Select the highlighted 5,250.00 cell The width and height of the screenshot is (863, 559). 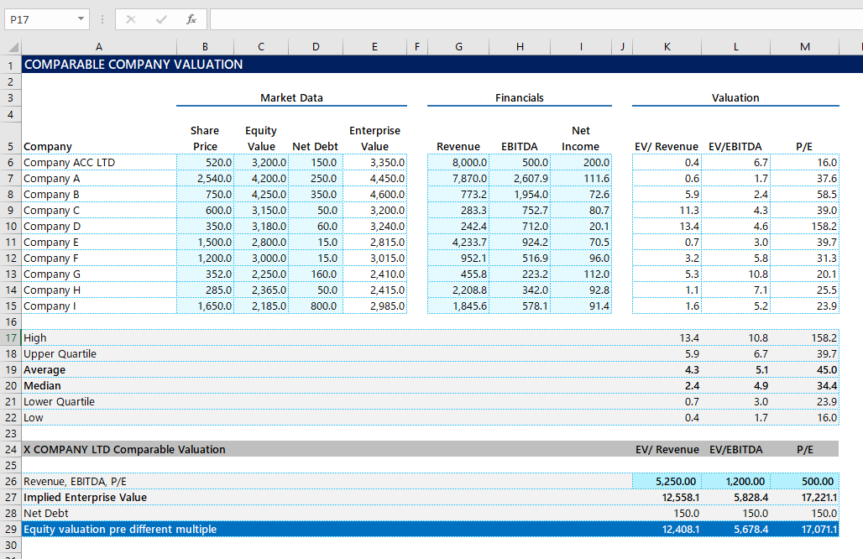(667, 481)
